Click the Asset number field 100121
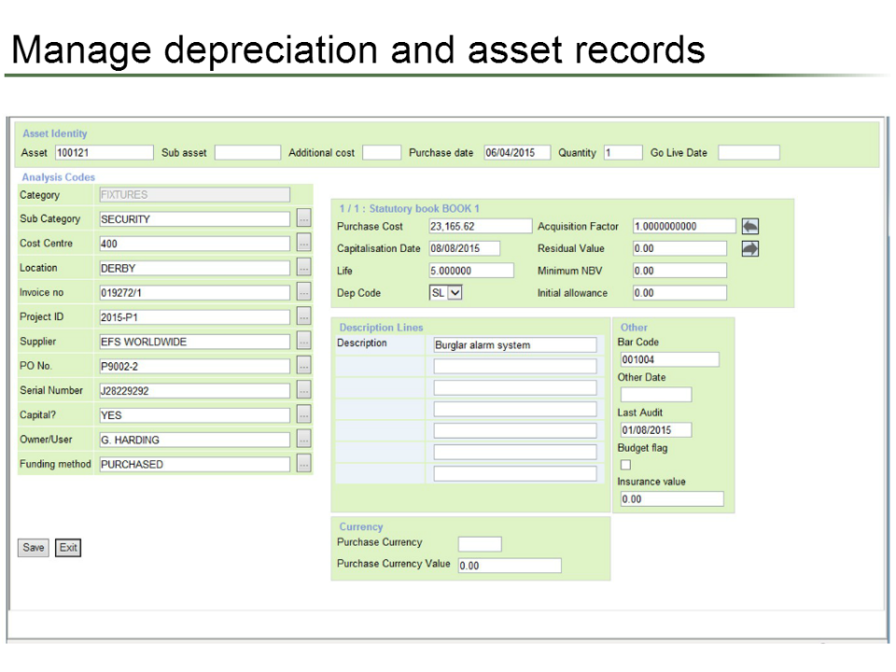This screenshot has width=896, height=672. coord(104,152)
